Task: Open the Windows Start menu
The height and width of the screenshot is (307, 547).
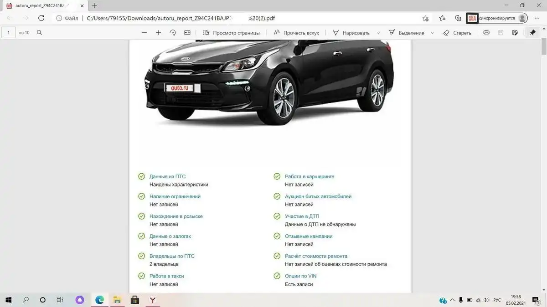Action: pyautogui.click(x=9, y=300)
